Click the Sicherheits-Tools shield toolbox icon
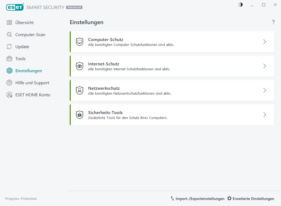Viewport: 281px width, 206px height. click(80, 115)
